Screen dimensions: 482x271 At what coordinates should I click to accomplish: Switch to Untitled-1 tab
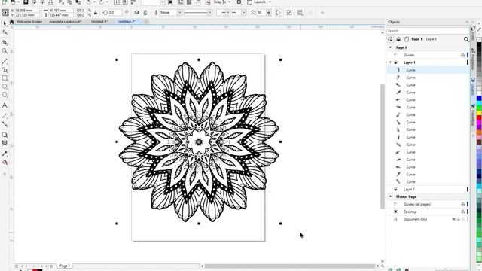click(x=99, y=22)
